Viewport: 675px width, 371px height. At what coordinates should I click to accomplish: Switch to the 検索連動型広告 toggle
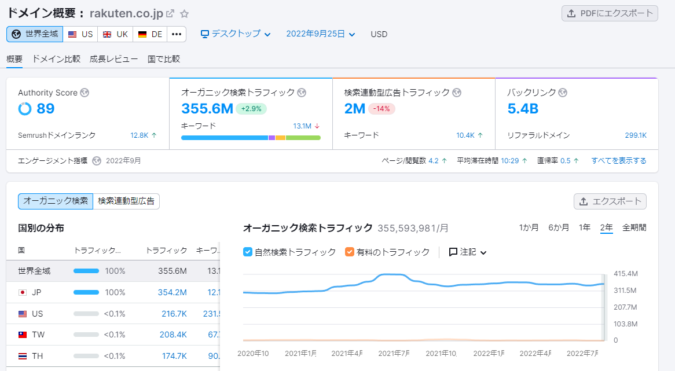[x=126, y=201]
